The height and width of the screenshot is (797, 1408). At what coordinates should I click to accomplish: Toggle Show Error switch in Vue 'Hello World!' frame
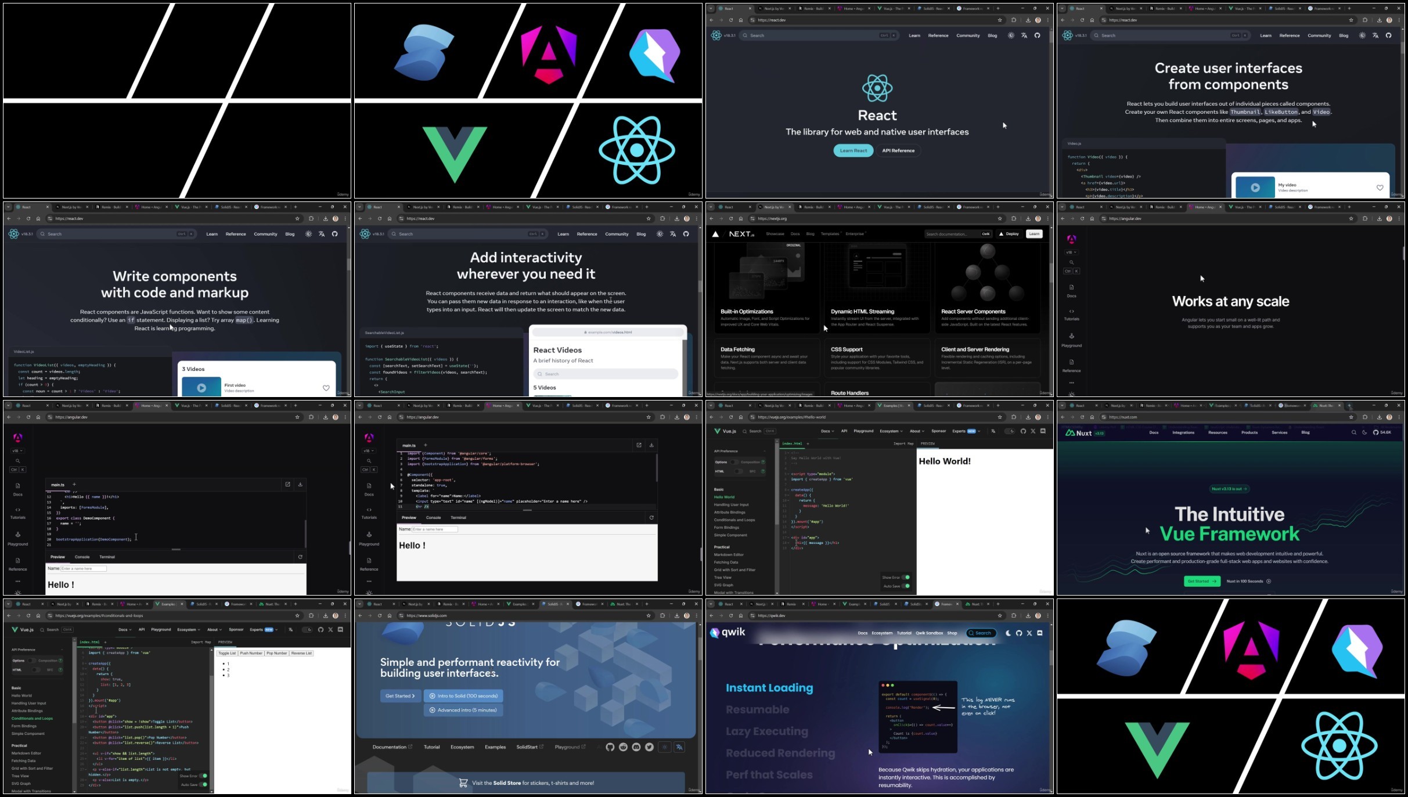tap(906, 577)
